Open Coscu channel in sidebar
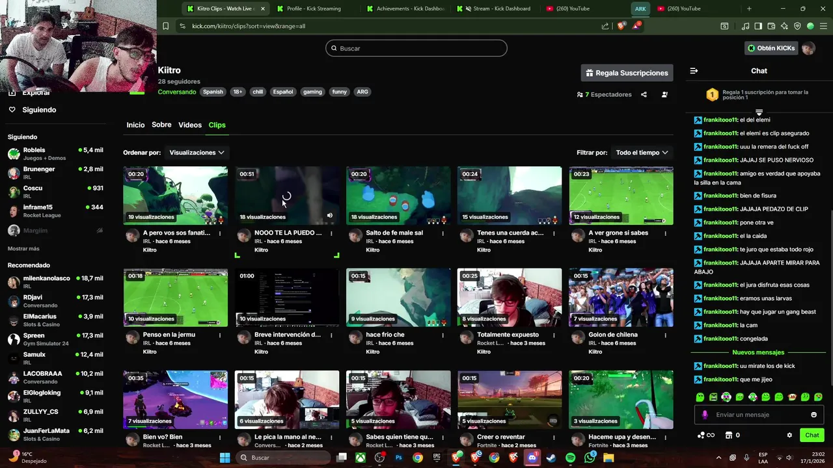833x468 pixels. click(x=55, y=192)
